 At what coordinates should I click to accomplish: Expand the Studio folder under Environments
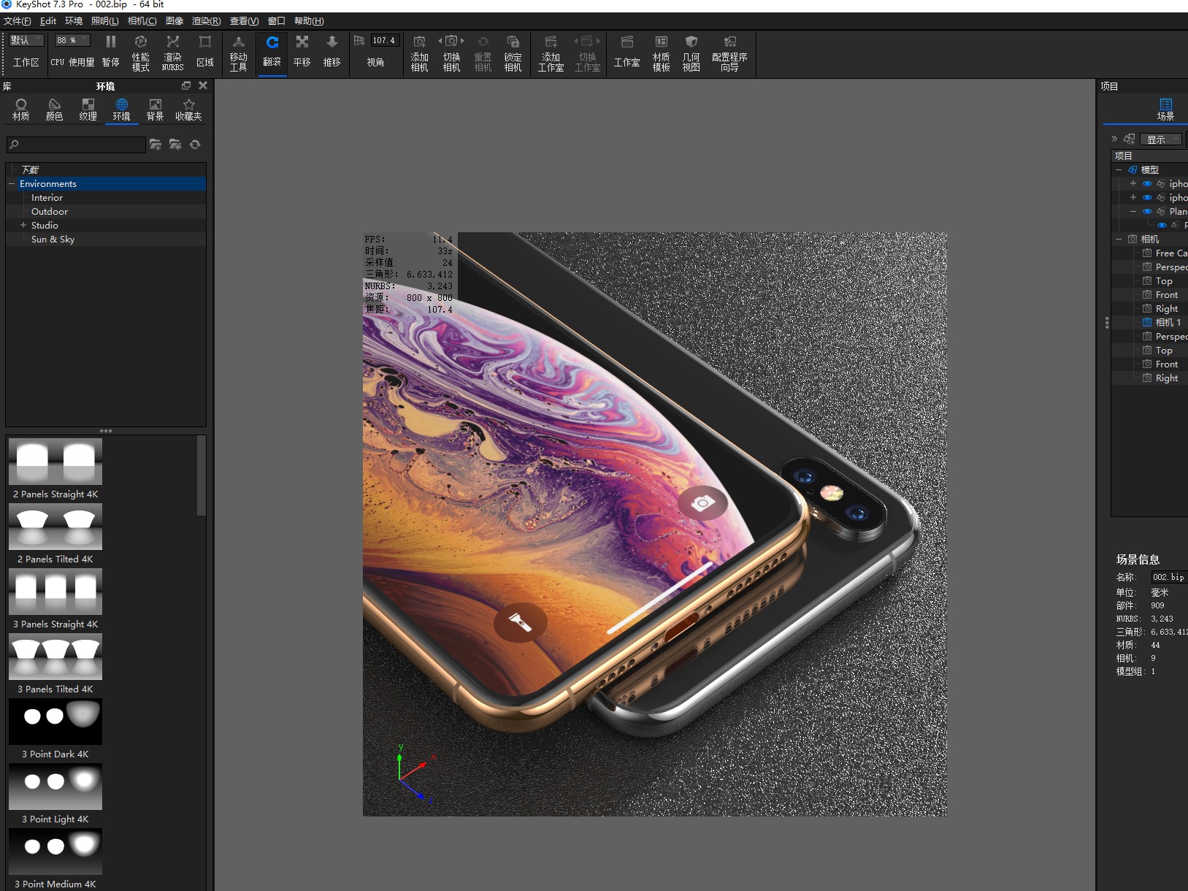coord(24,225)
